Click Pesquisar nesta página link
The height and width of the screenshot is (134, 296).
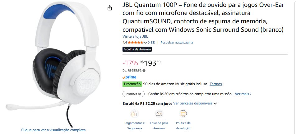tap(177, 43)
